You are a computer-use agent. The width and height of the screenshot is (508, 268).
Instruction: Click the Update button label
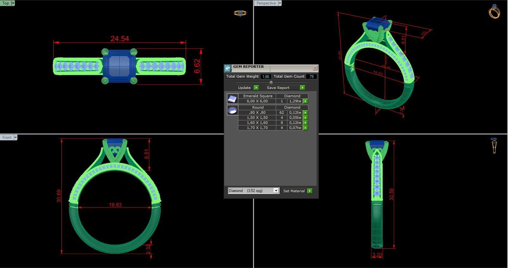tap(244, 88)
